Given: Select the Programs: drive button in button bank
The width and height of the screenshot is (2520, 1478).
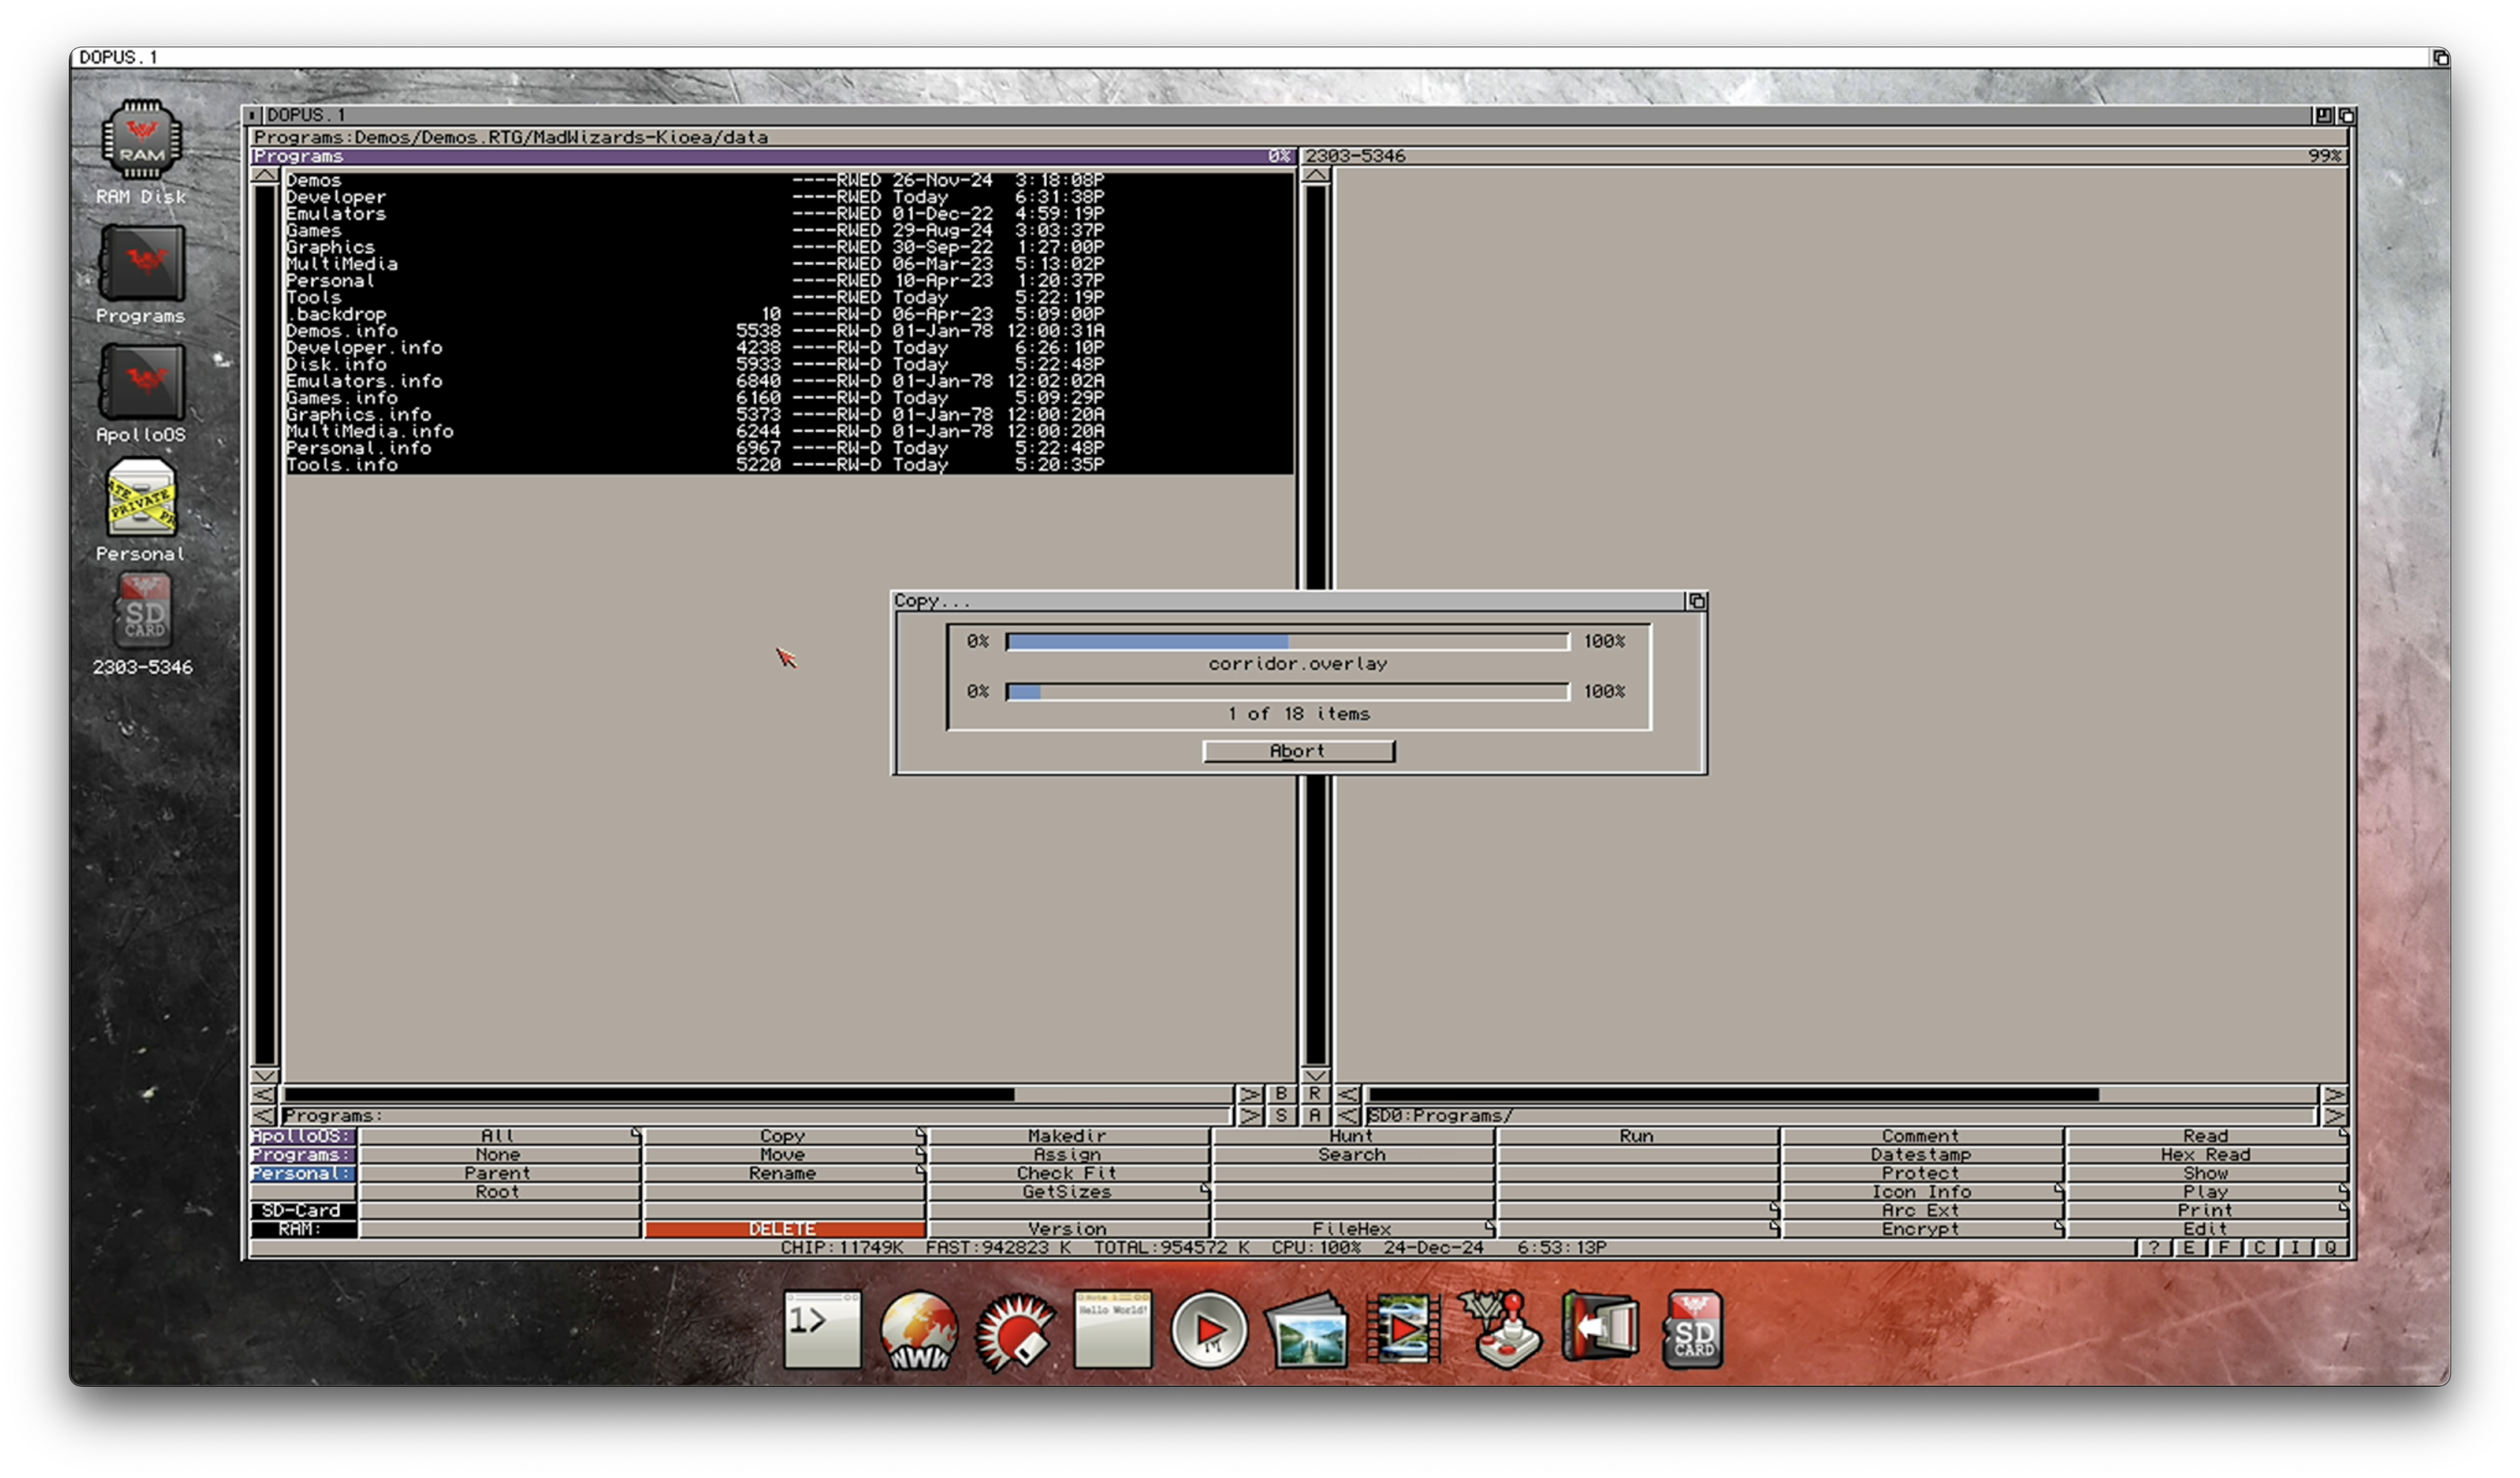Looking at the screenshot, I should click(x=303, y=1155).
